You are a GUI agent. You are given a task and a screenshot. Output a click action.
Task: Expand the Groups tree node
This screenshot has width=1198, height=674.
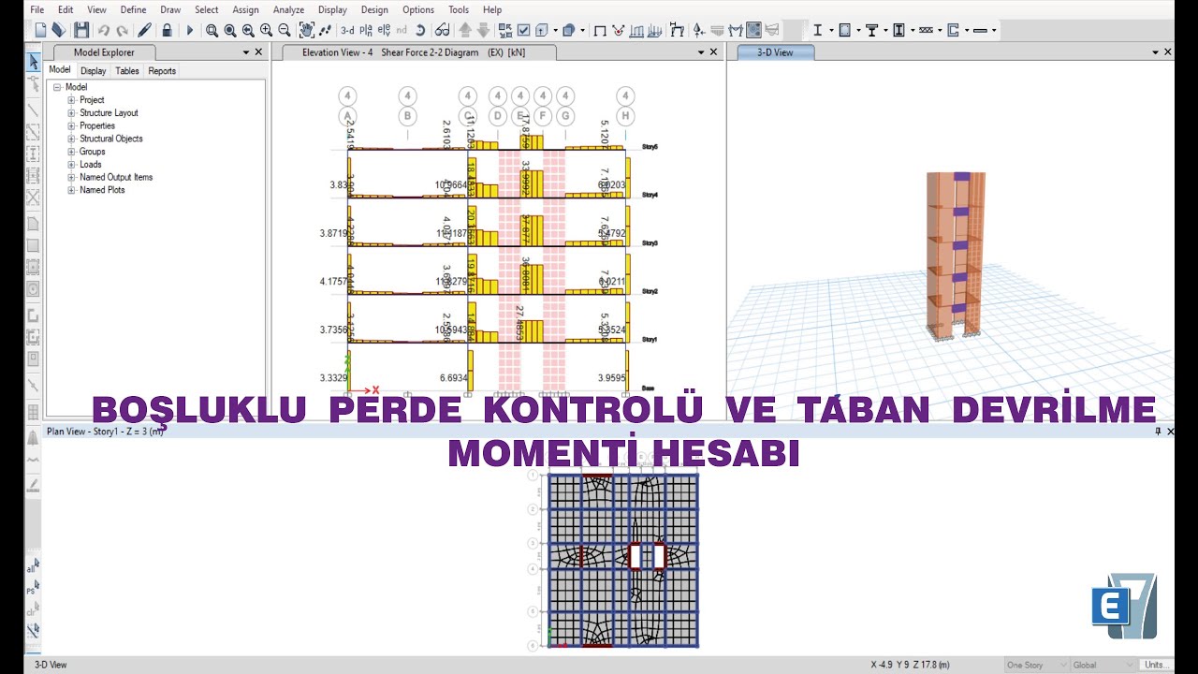pos(71,152)
